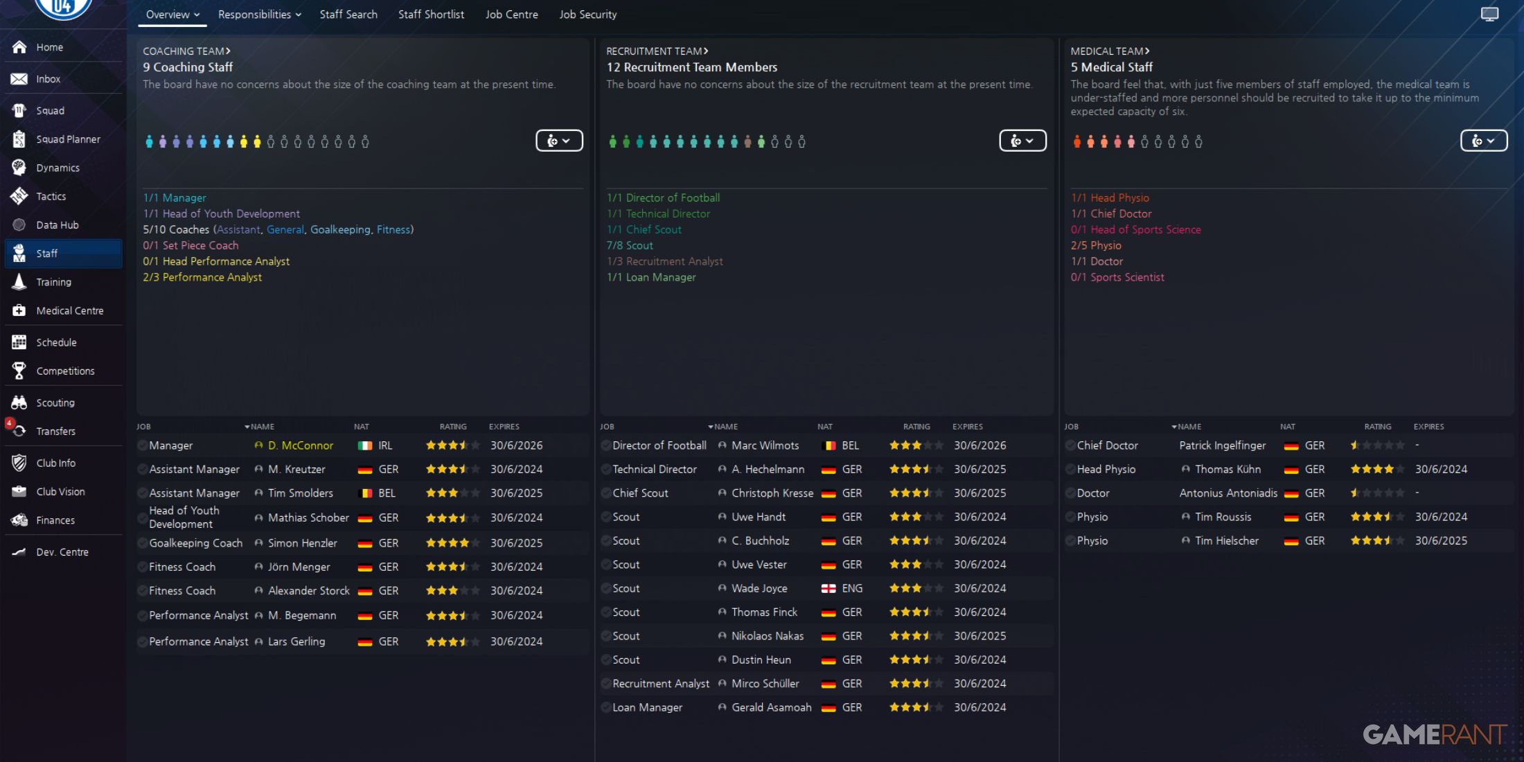Tick the selector for Recruitment Analyst row

[605, 684]
